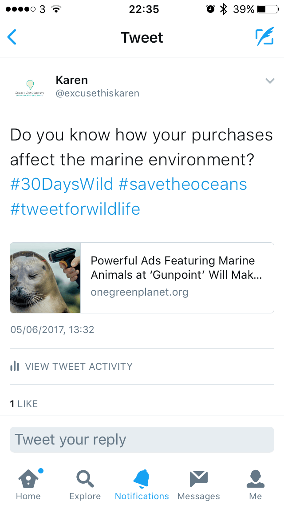The width and height of the screenshot is (284, 505).
Task: Open the seal thumbnail image
Action: pyautogui.click(x=45, y=278)
